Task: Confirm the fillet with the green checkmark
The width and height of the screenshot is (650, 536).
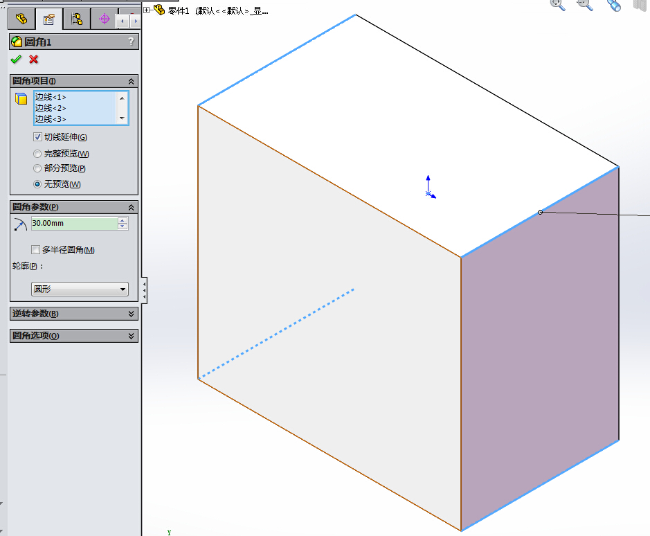Action: 16,60
